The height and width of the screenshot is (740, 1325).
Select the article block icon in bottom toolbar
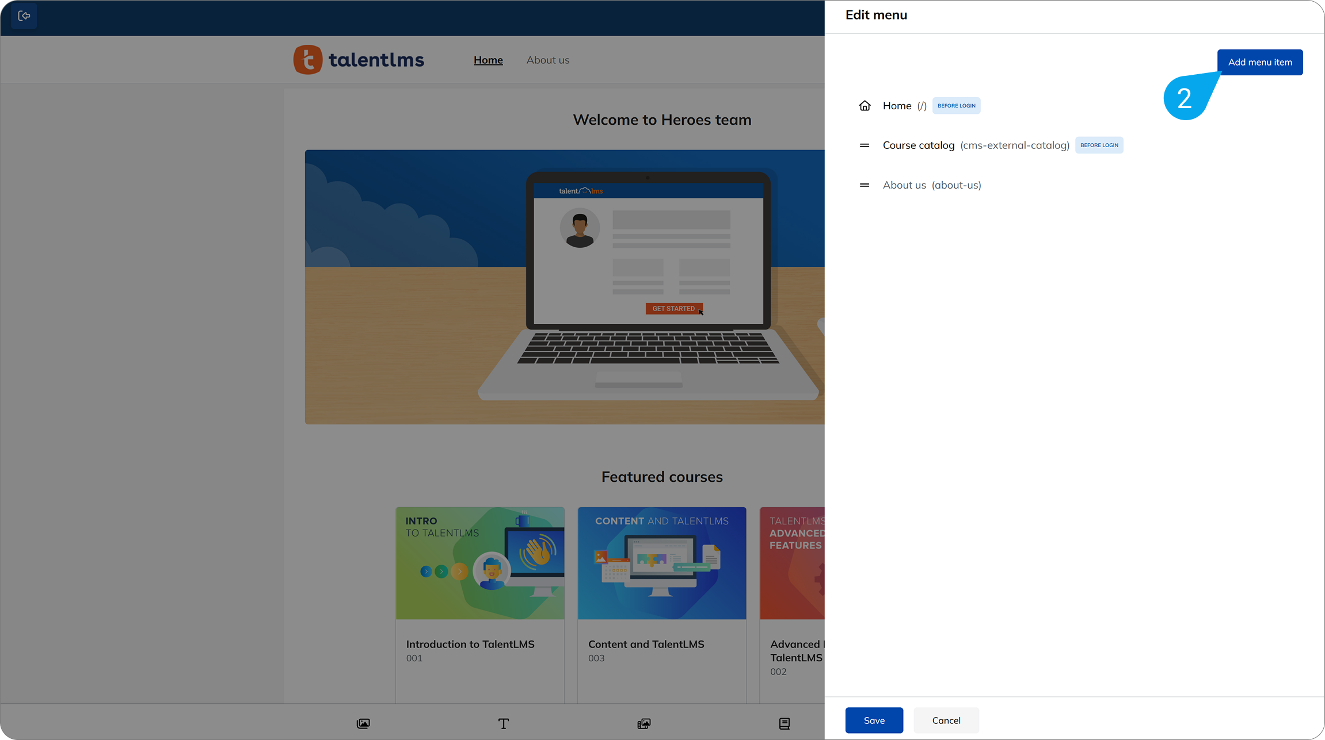pos(785,723)
